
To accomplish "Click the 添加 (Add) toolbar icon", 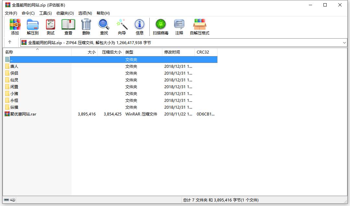I will pos(15,27).
